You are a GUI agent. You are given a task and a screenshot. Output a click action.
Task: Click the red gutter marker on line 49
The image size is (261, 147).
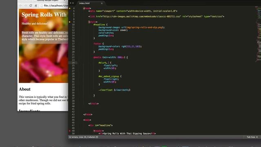click(x=70, y=131)
